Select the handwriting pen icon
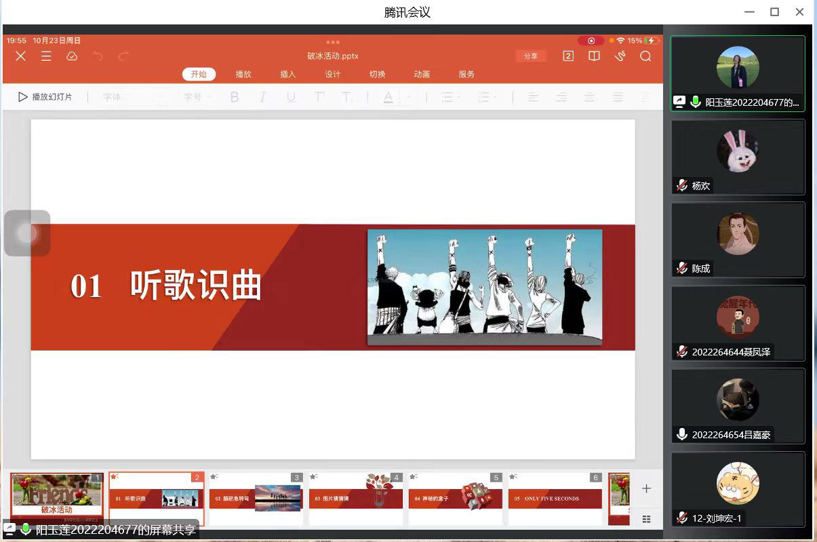This screenshot has height=542, width=817. (620, 56)
